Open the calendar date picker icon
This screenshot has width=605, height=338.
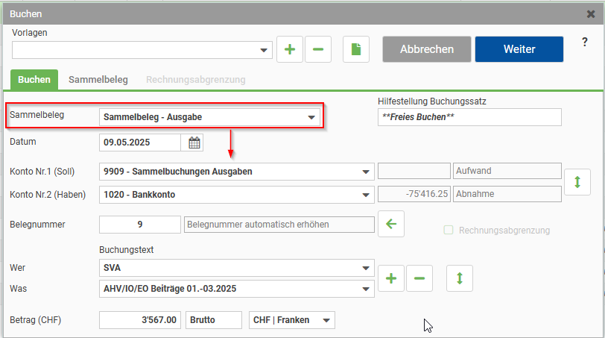194,143
